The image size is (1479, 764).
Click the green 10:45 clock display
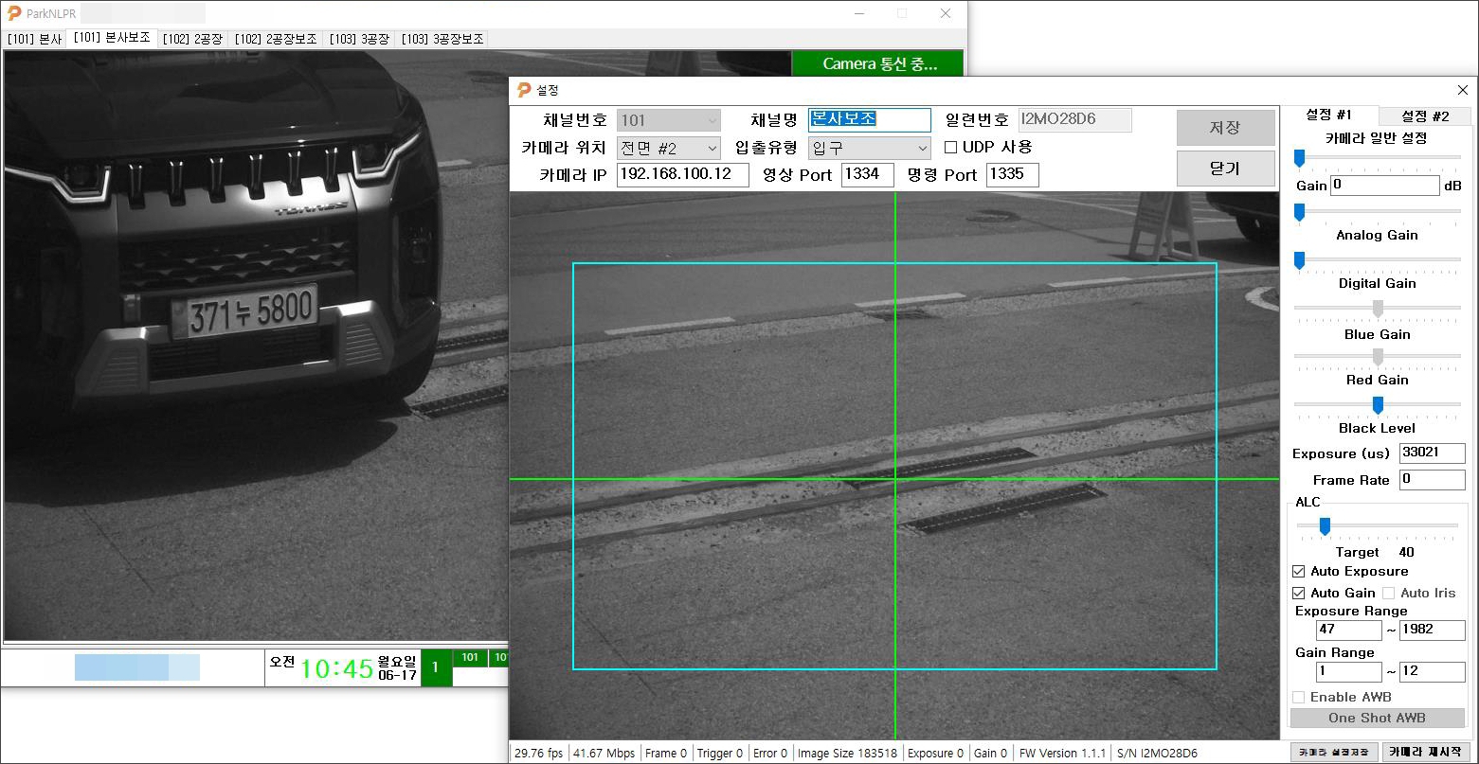click(x=336, y=668)
